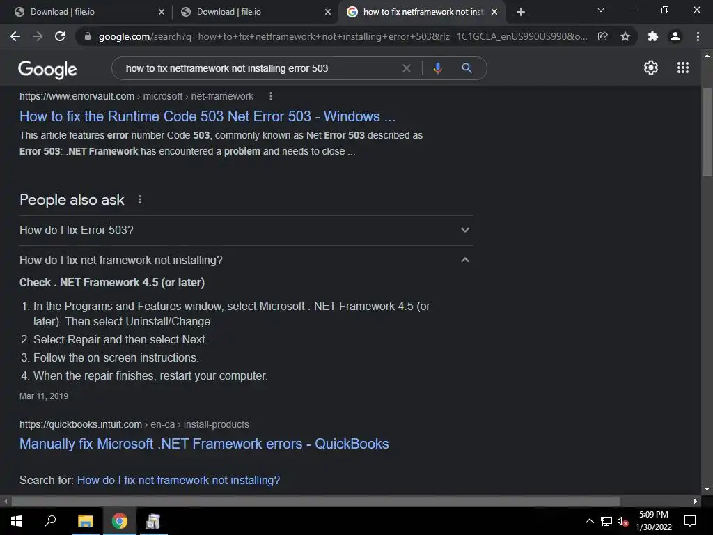Close the Google search tab
This screenshot has height=535, width=713.
pyautogui.click(x=494, y=12)
